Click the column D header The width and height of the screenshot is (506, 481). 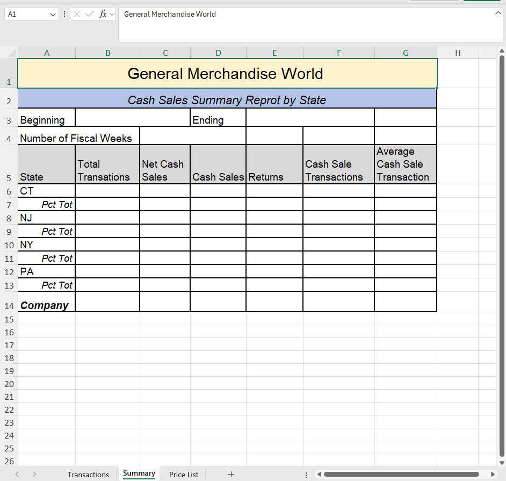[218, 53]
